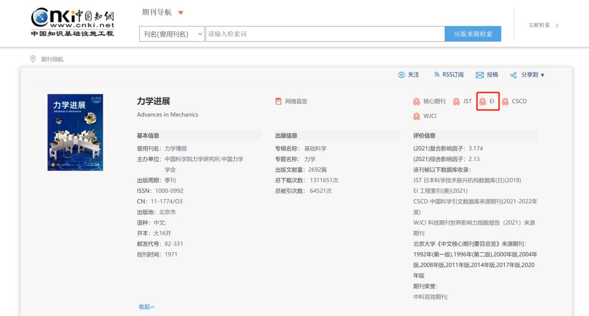Click the 邮发代号 value 82-331
This screenshot has width=589, height=316.
pyautogui.click(x=174, y=244)
